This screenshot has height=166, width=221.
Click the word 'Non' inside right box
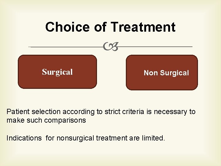pyautogui.click(x=151, y=73)
